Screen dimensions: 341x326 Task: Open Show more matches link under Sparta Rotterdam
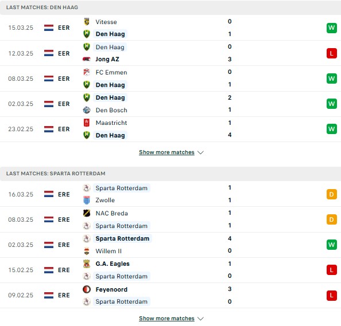coord(166,319)
